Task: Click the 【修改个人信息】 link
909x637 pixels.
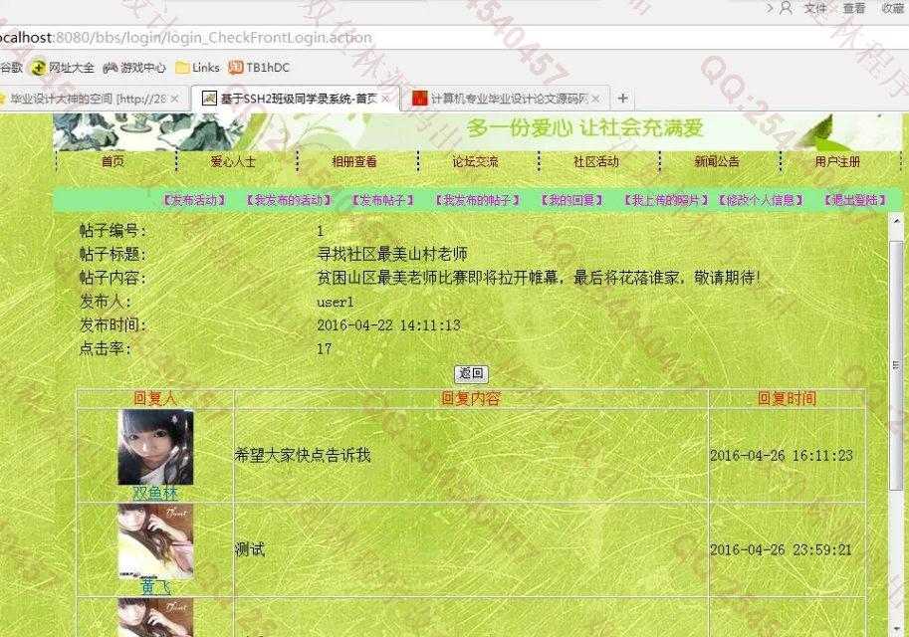Action: (761, 200)
